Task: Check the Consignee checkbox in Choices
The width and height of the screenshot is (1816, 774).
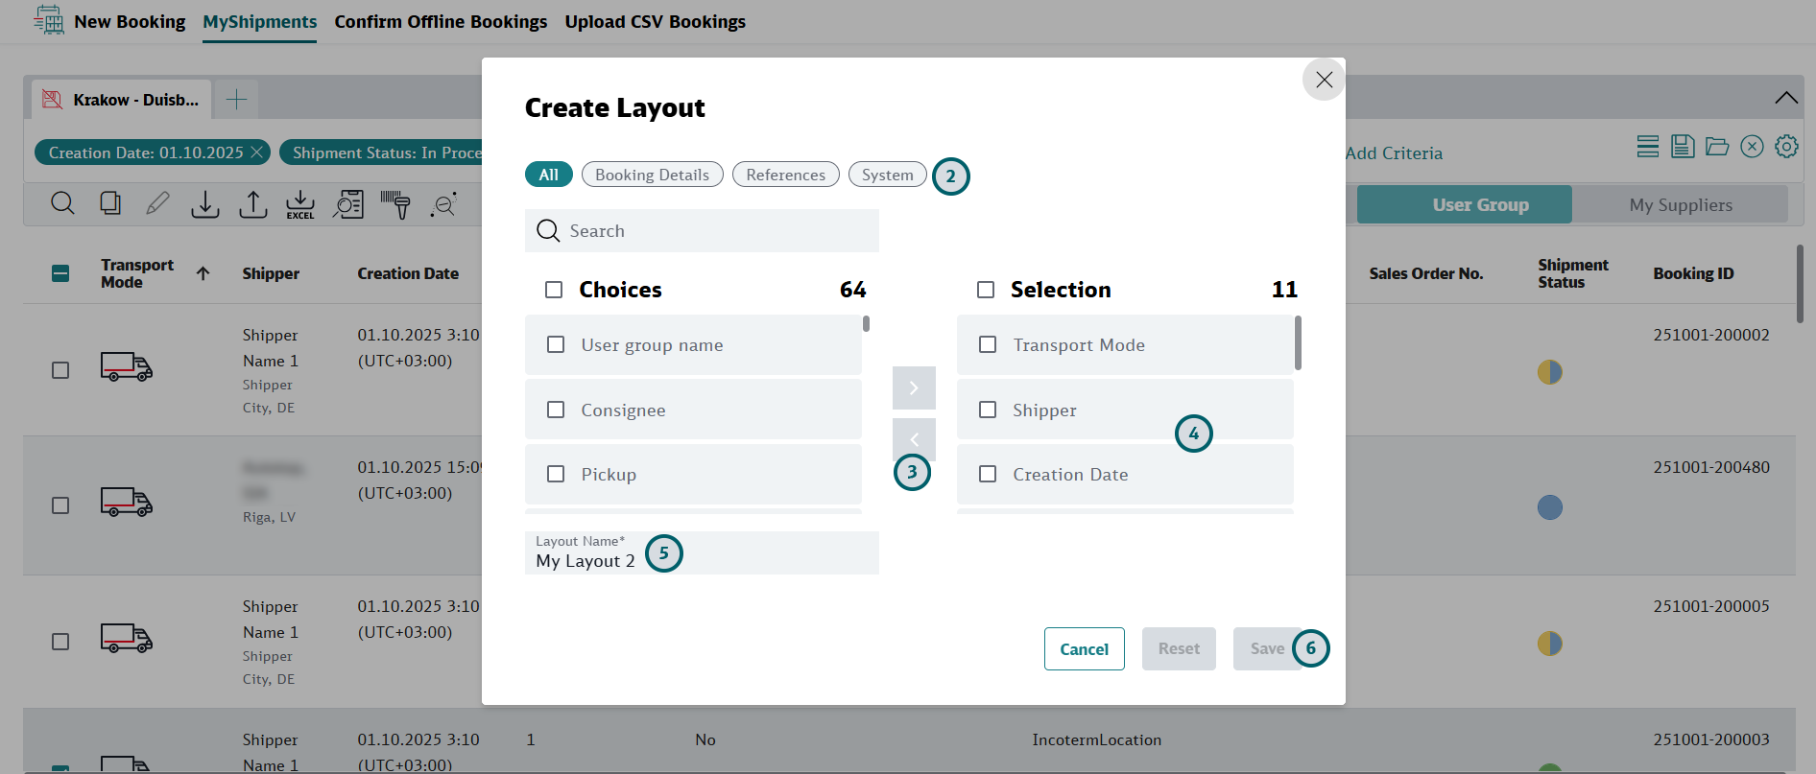Action: pos(556,410)
